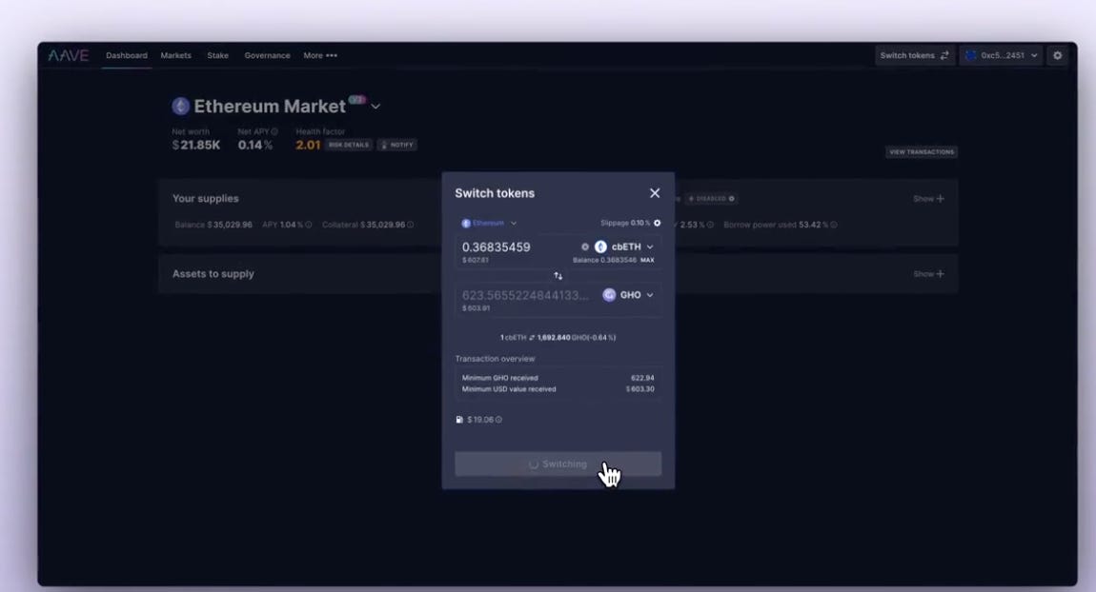Click the 'Minimum GHO received' text
Viewport: 1096px width, 592px height.
[x=499, y=379]
